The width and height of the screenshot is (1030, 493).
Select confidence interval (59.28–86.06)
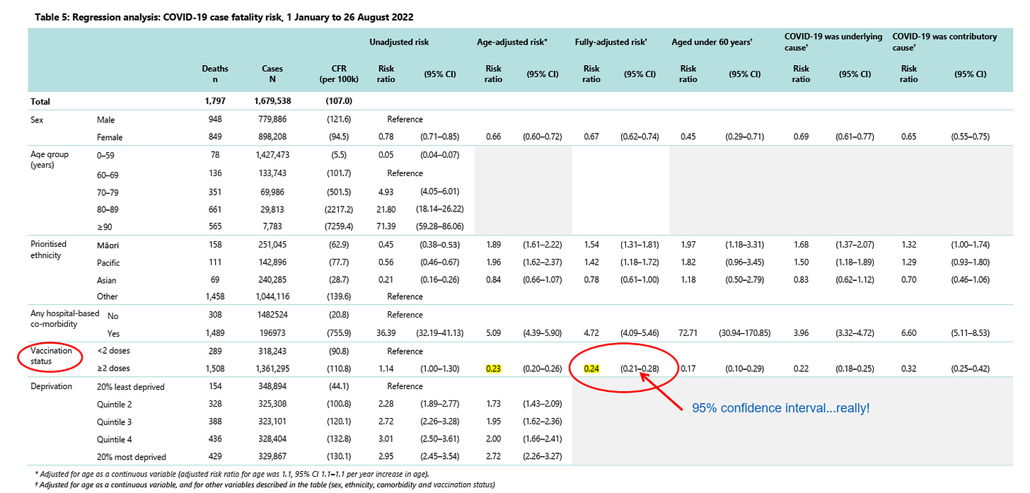pos(439,227)
